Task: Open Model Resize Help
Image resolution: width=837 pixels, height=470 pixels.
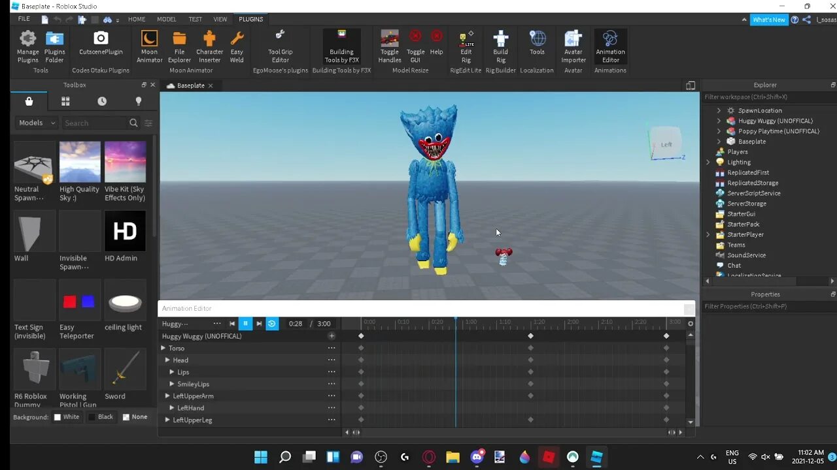Action: coord(436,43)
